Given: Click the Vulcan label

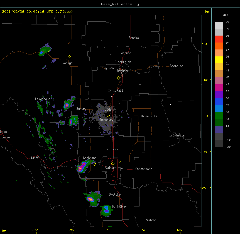Looking at the screenshot, I should click(151, 220).
